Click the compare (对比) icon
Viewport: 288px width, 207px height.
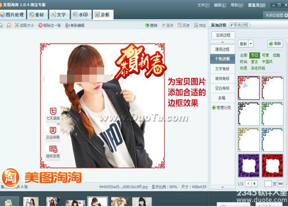pyautogui.click(x=196, y=25)
